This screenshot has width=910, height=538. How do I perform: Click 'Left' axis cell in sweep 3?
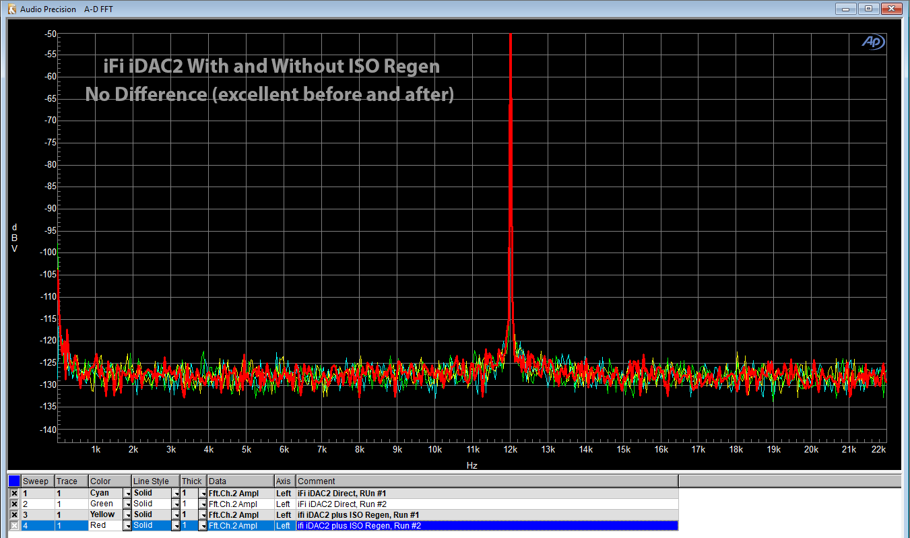click(x=284, y=514)
